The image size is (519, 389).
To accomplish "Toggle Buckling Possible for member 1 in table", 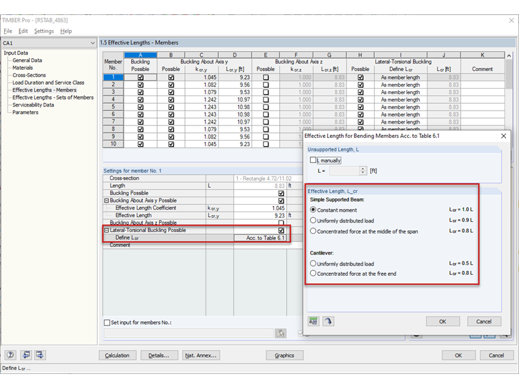I will click(x=141, y=77).
